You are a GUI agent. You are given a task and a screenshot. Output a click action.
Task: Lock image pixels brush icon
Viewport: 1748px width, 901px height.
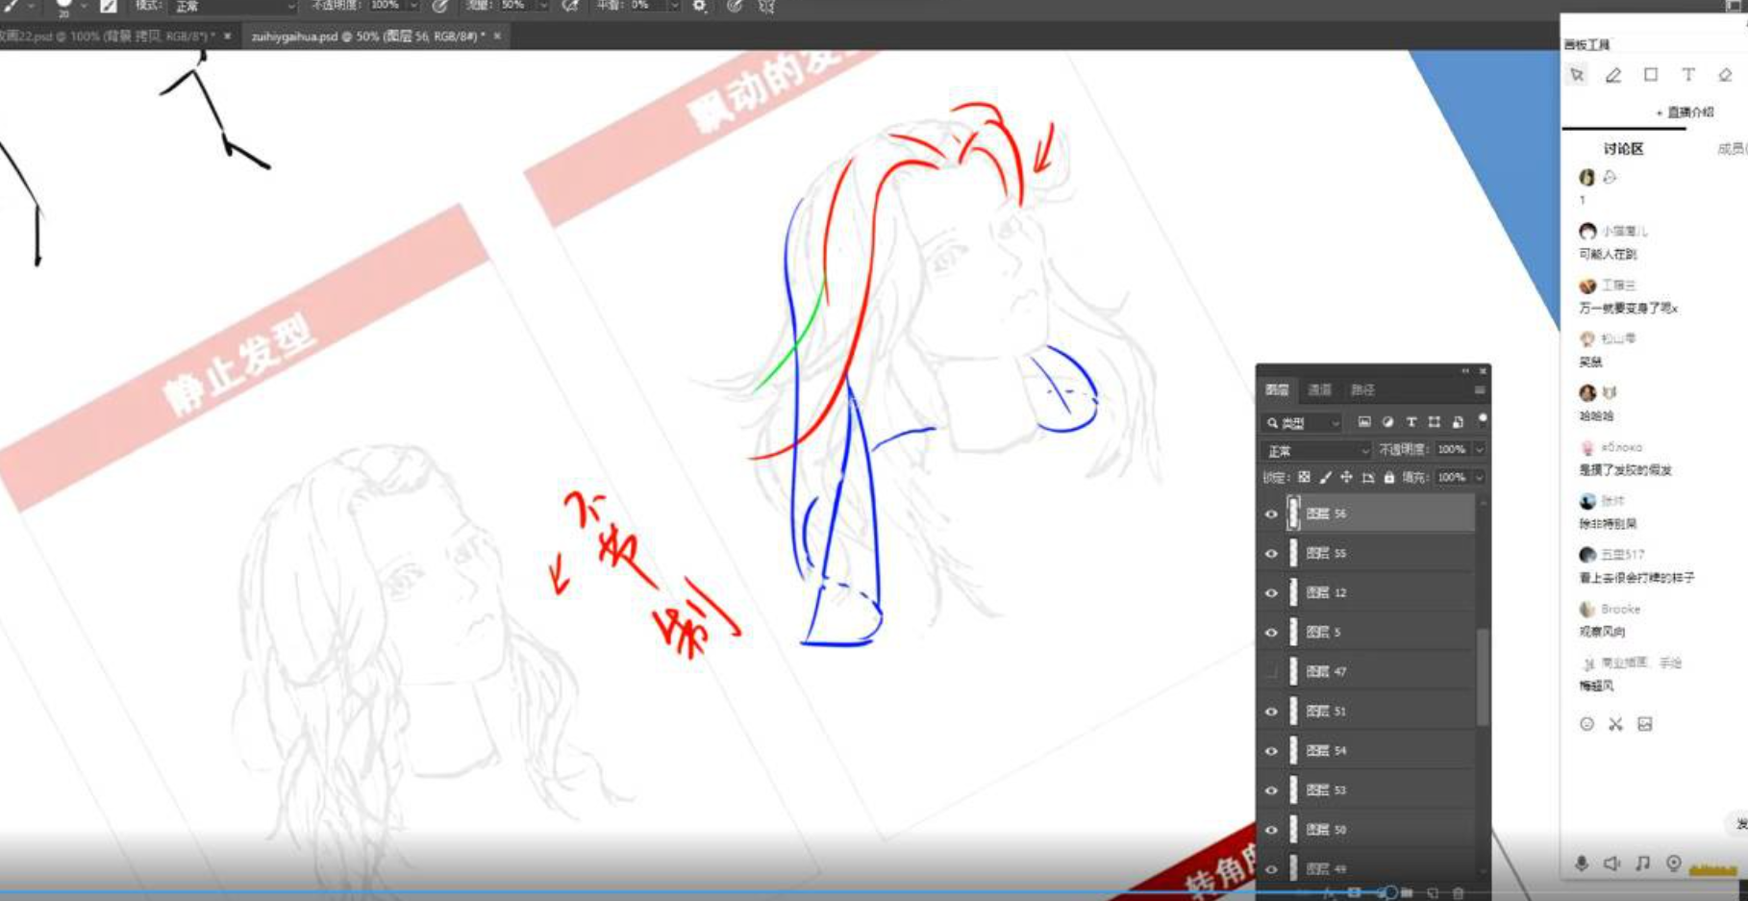(x=1325, y=477)
